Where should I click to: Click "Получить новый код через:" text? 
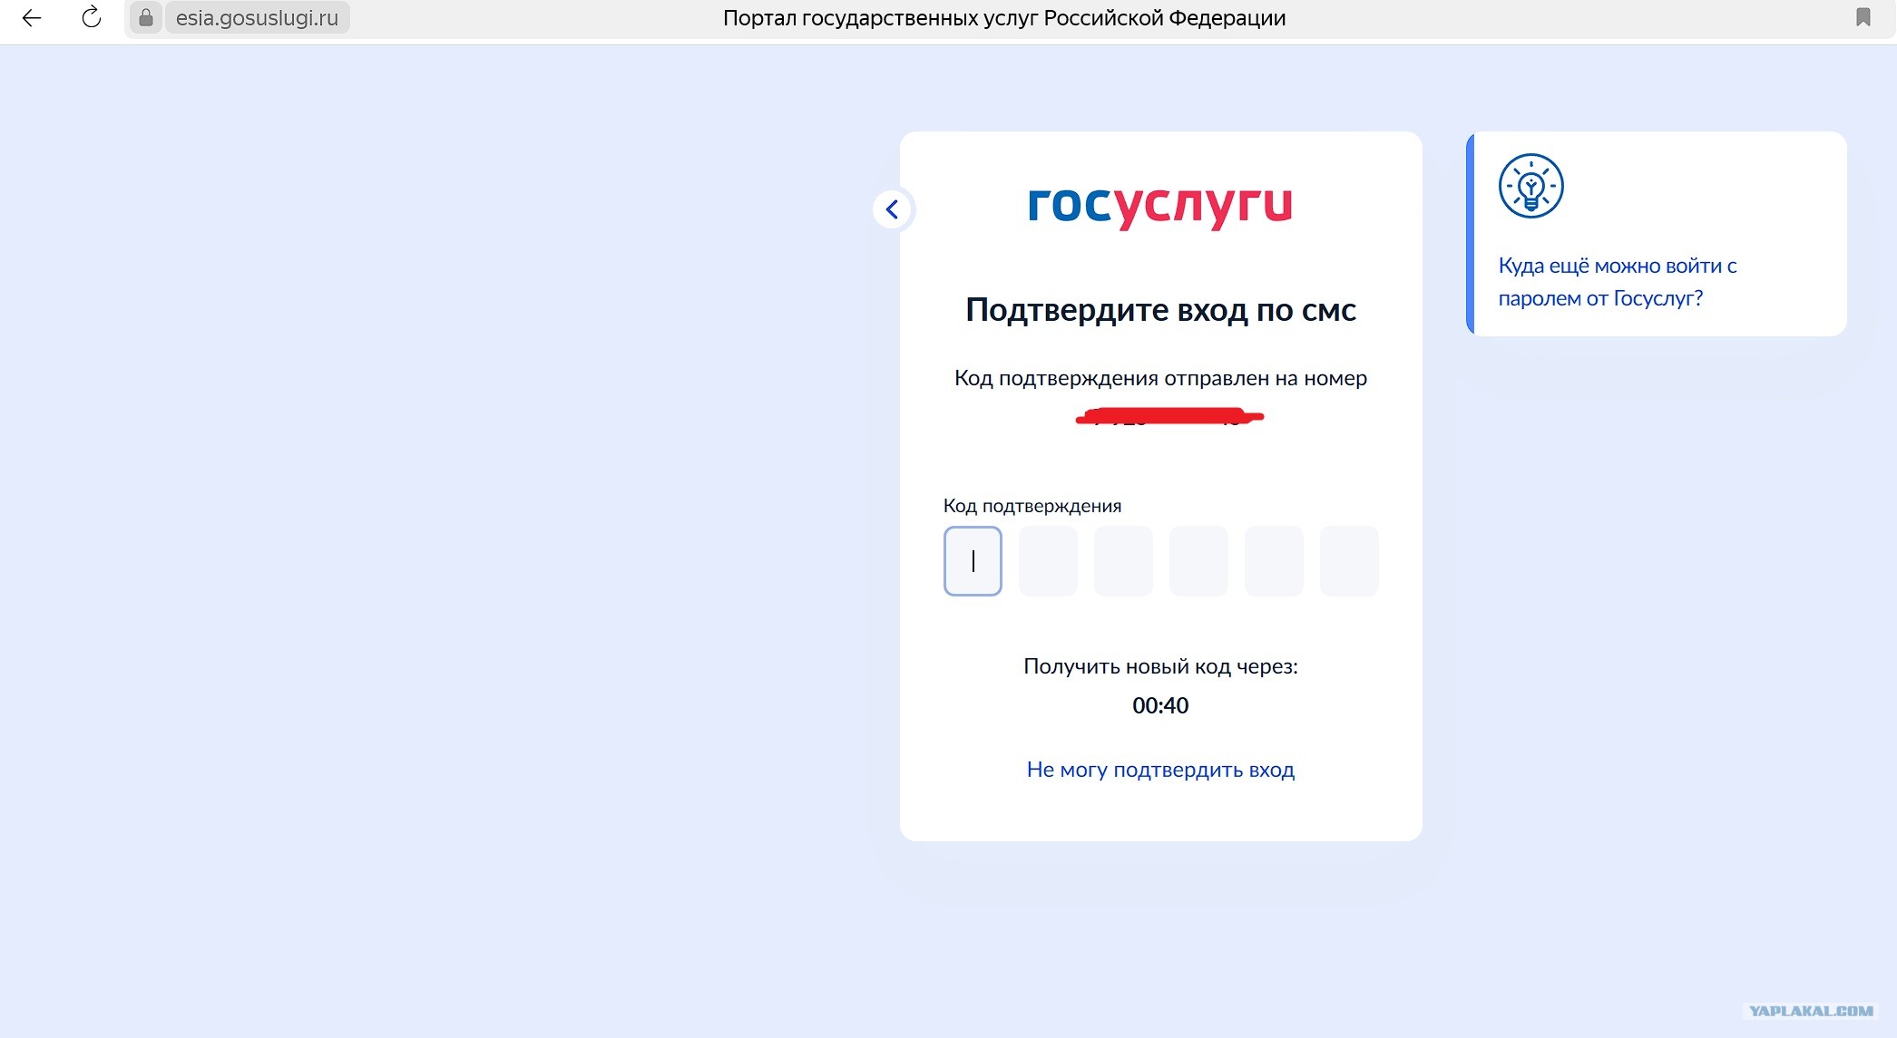click(1160, 666)
